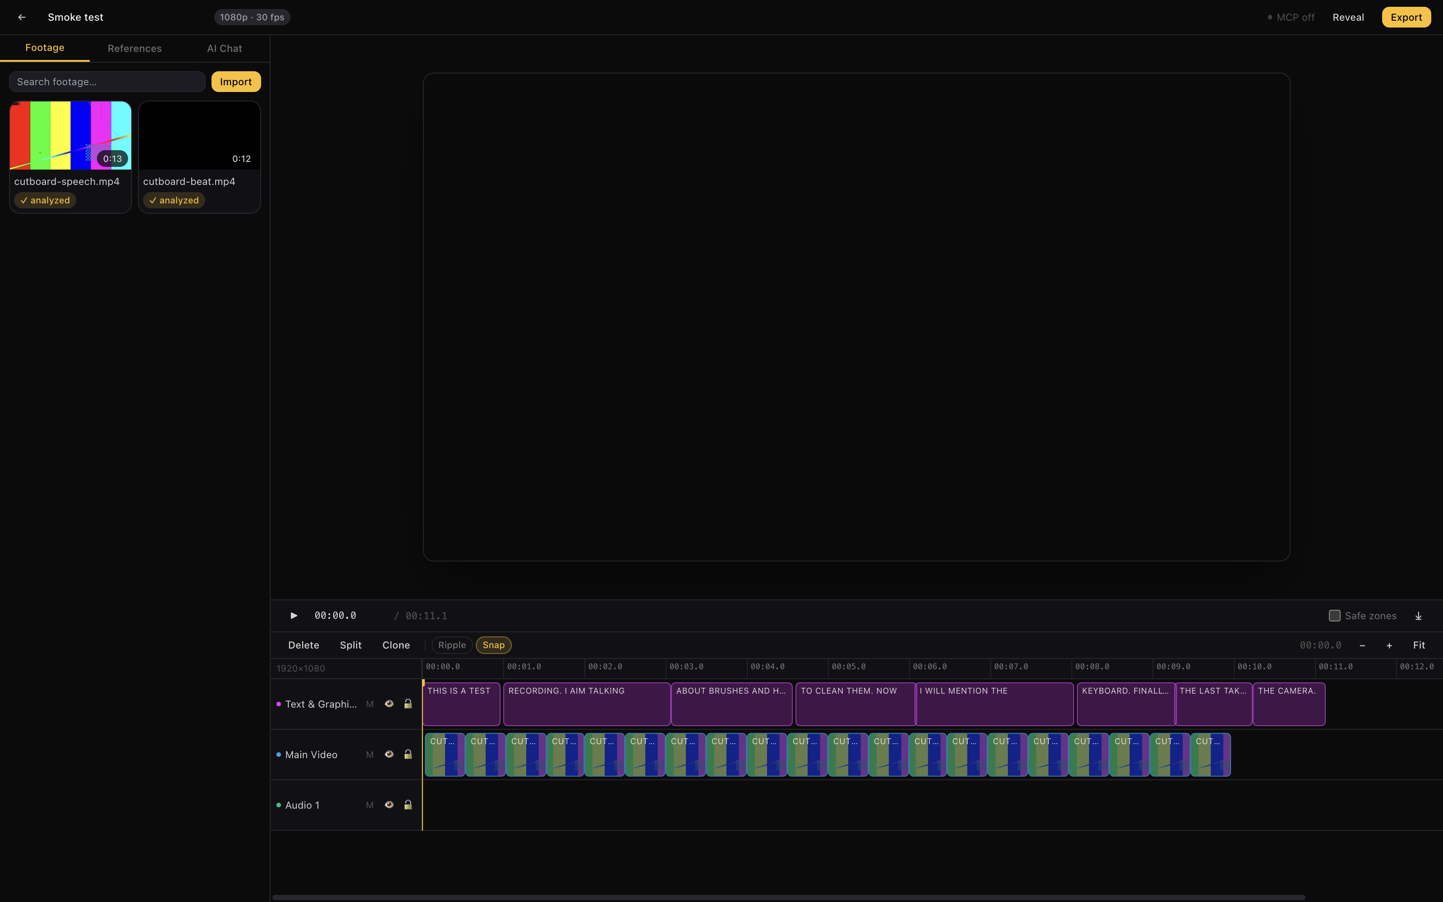Click the Delete clip button
Viewport: 1443px width, 902px height.
[303, 645]
